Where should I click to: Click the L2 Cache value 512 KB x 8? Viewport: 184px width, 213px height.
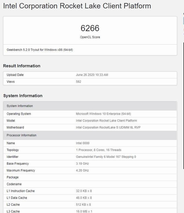point(83,205)
